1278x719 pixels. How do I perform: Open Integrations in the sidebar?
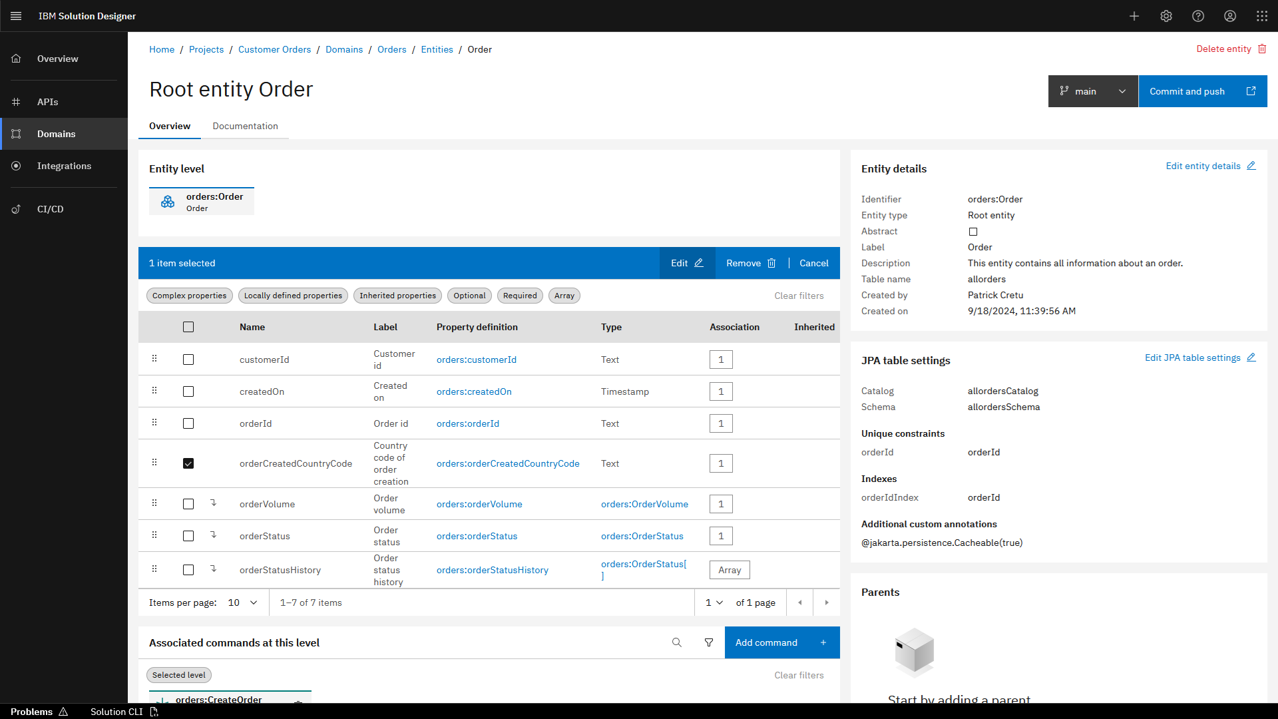pos(64,166)
